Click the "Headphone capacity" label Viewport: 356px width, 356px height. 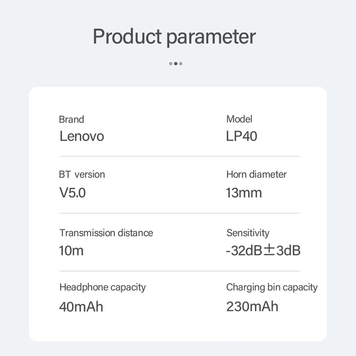click(x=103, y=287)
